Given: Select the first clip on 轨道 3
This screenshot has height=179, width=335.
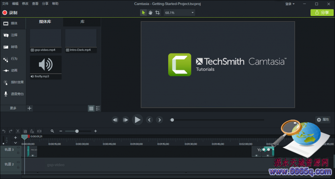Looking at the screenshot, I should [32, 151].
